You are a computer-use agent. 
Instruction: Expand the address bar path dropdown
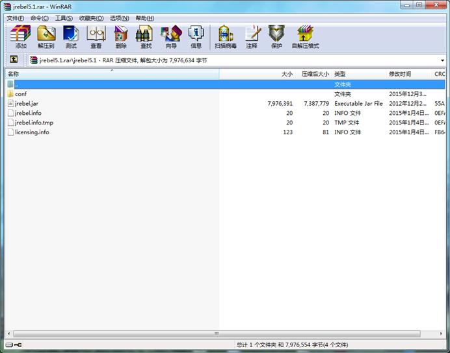tap(442, 60)
